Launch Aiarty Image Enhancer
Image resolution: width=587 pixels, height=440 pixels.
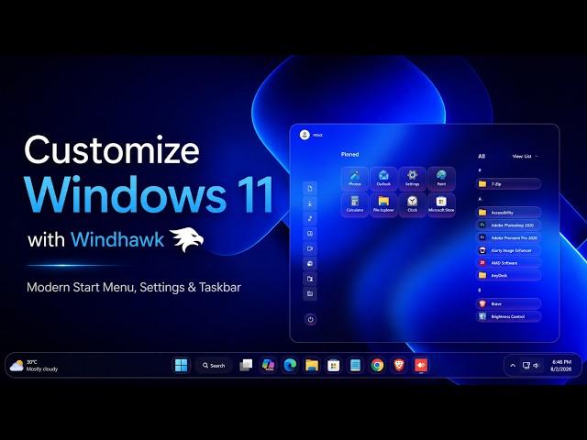pyautogui.click(x=508, y=250)
